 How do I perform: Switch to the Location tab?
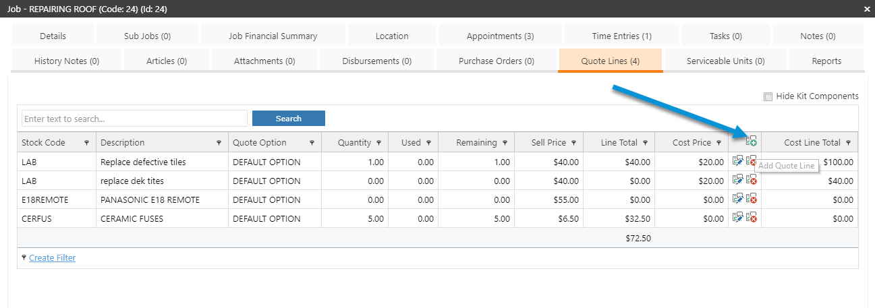pyautogui.click(x=392, y=36)
